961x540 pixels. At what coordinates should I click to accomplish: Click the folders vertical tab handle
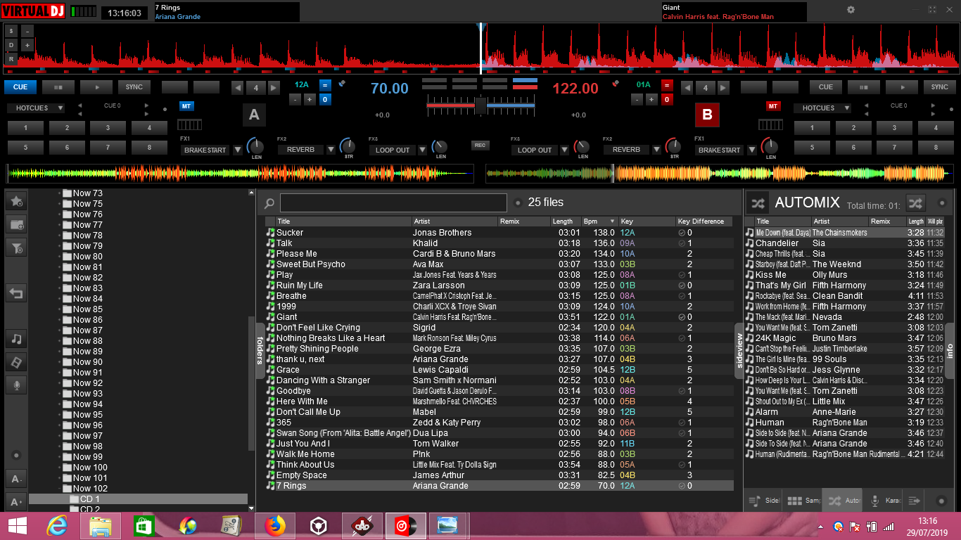tap(259, 351)
